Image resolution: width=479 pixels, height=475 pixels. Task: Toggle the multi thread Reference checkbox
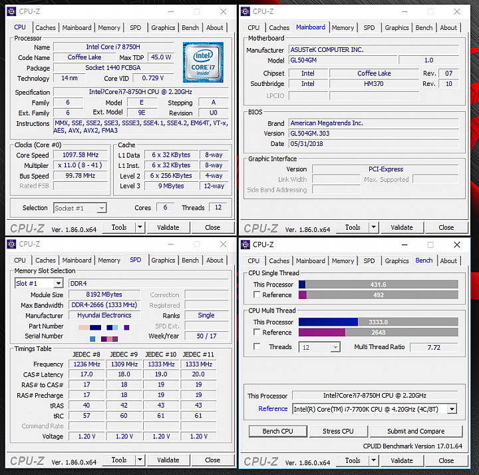pyautogui.click(x=257, y=332)
